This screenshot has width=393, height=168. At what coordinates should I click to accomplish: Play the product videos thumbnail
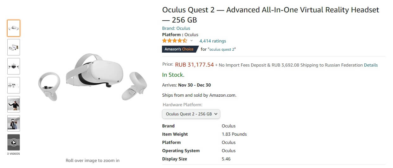coord(14,142)
